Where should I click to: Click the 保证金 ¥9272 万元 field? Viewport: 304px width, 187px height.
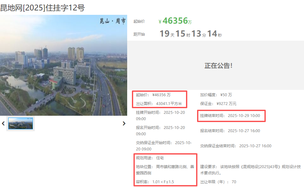[218, 103]
